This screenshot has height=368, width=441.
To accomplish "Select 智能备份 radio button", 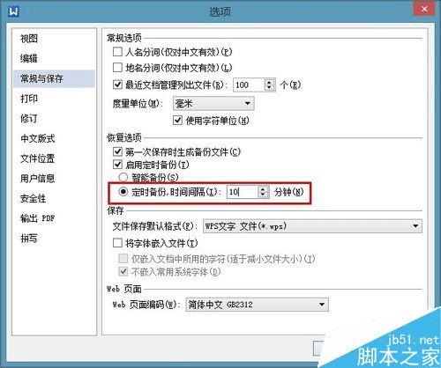I will 123,177.
